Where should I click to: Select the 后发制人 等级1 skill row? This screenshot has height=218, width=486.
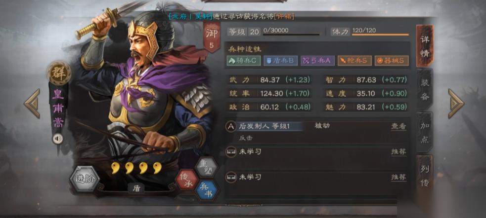[x=316, y=131]
